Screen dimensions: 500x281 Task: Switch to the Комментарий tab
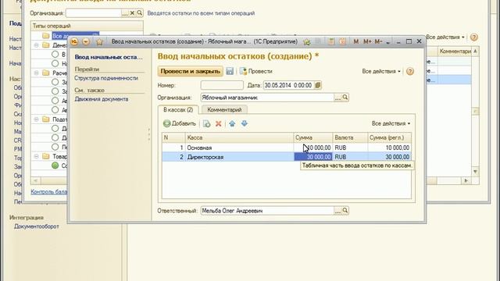pyautogui.click(x=224, y=109)
